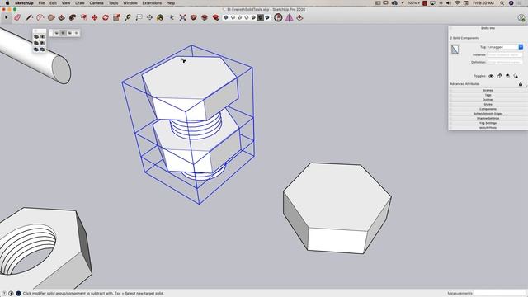528x297 pixels.
Task: Open the Extensions menu
Action: 152,3
